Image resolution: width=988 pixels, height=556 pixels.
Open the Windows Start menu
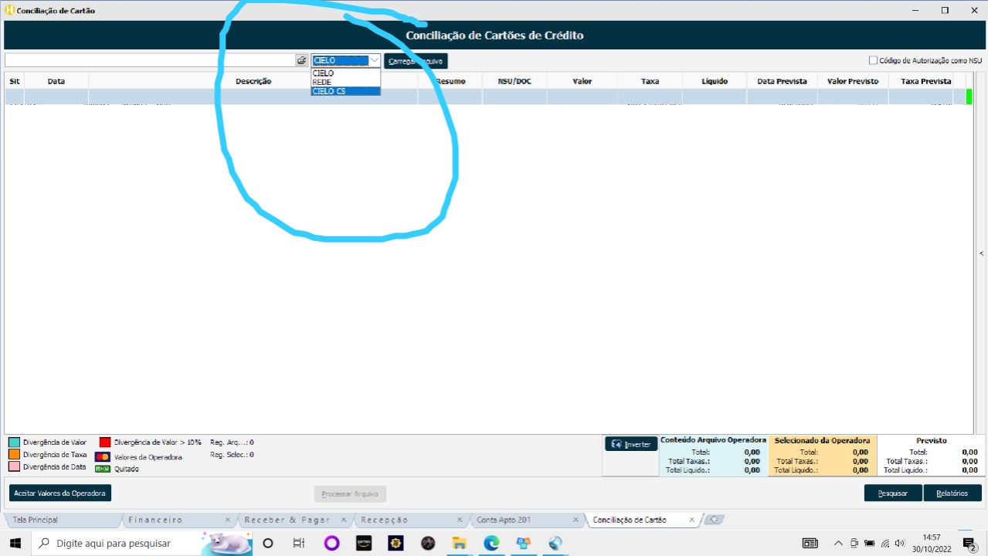pos(15,543)
